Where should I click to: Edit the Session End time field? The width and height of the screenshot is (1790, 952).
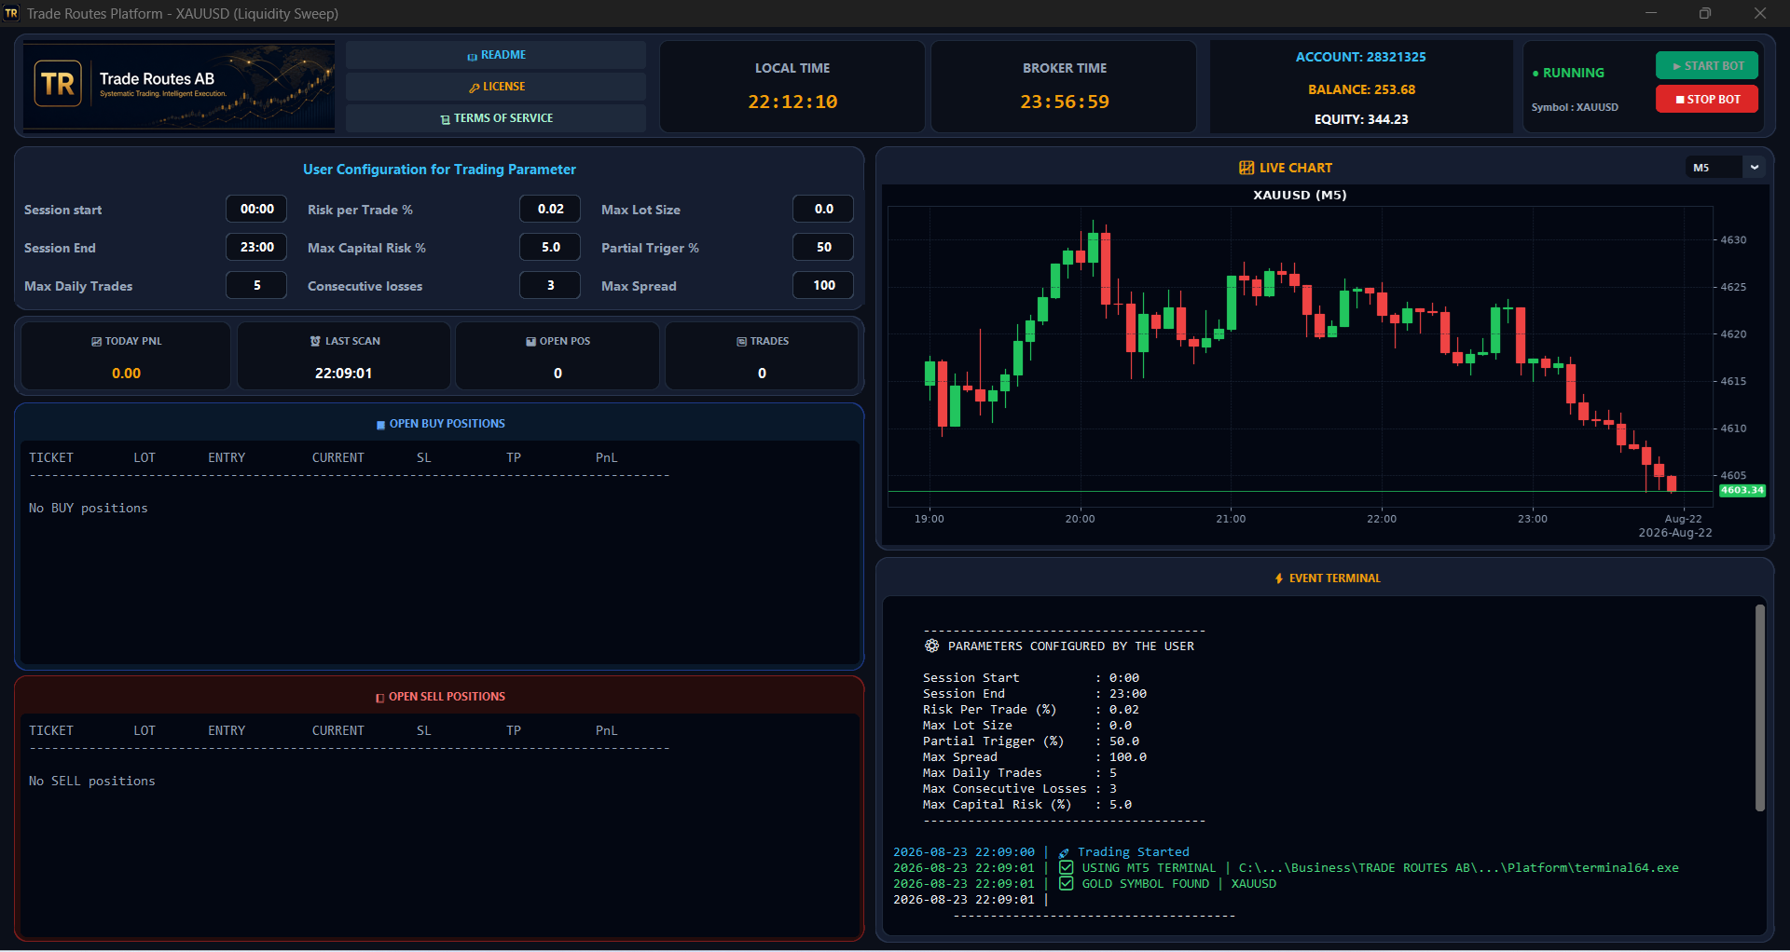click(256, 248)
